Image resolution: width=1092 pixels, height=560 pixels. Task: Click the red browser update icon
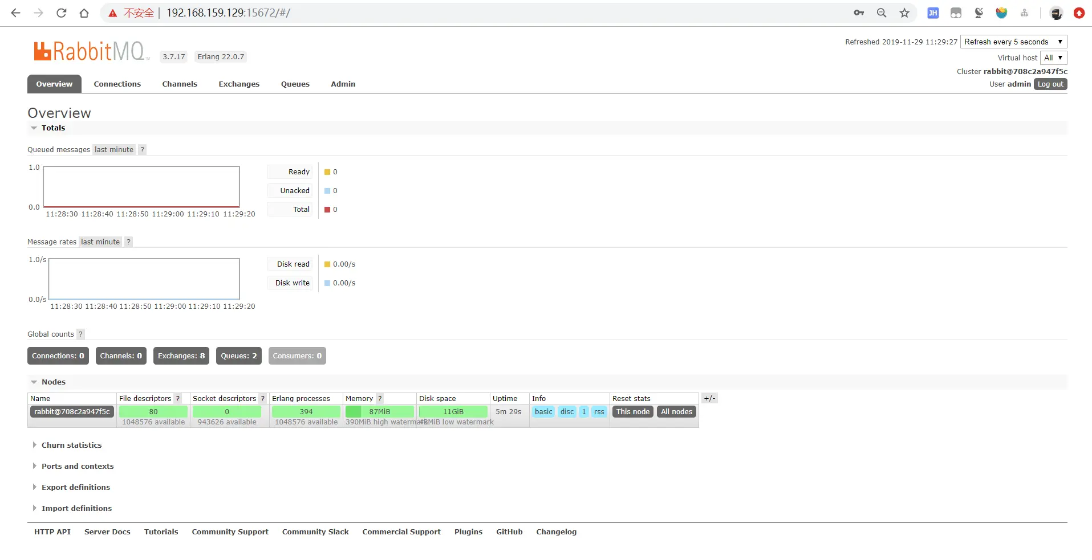click(1079, 13)
